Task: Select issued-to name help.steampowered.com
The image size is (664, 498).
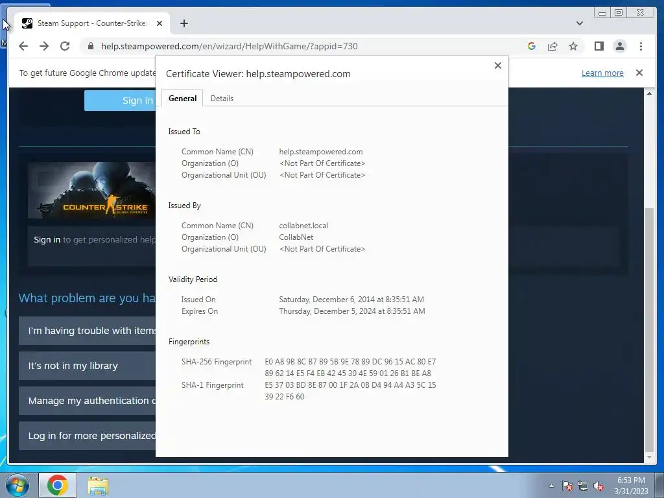Action: coord(320,152)
